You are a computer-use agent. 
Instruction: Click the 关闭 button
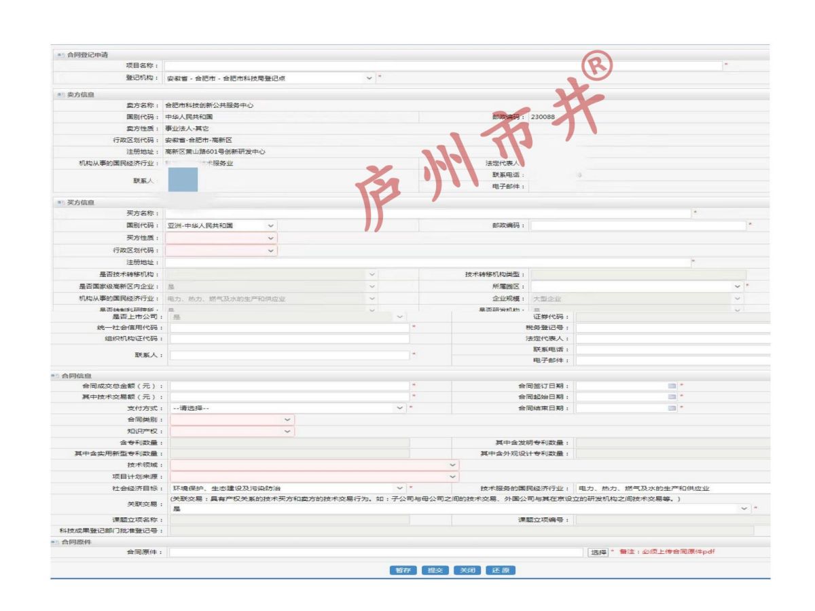pos(467,570)
